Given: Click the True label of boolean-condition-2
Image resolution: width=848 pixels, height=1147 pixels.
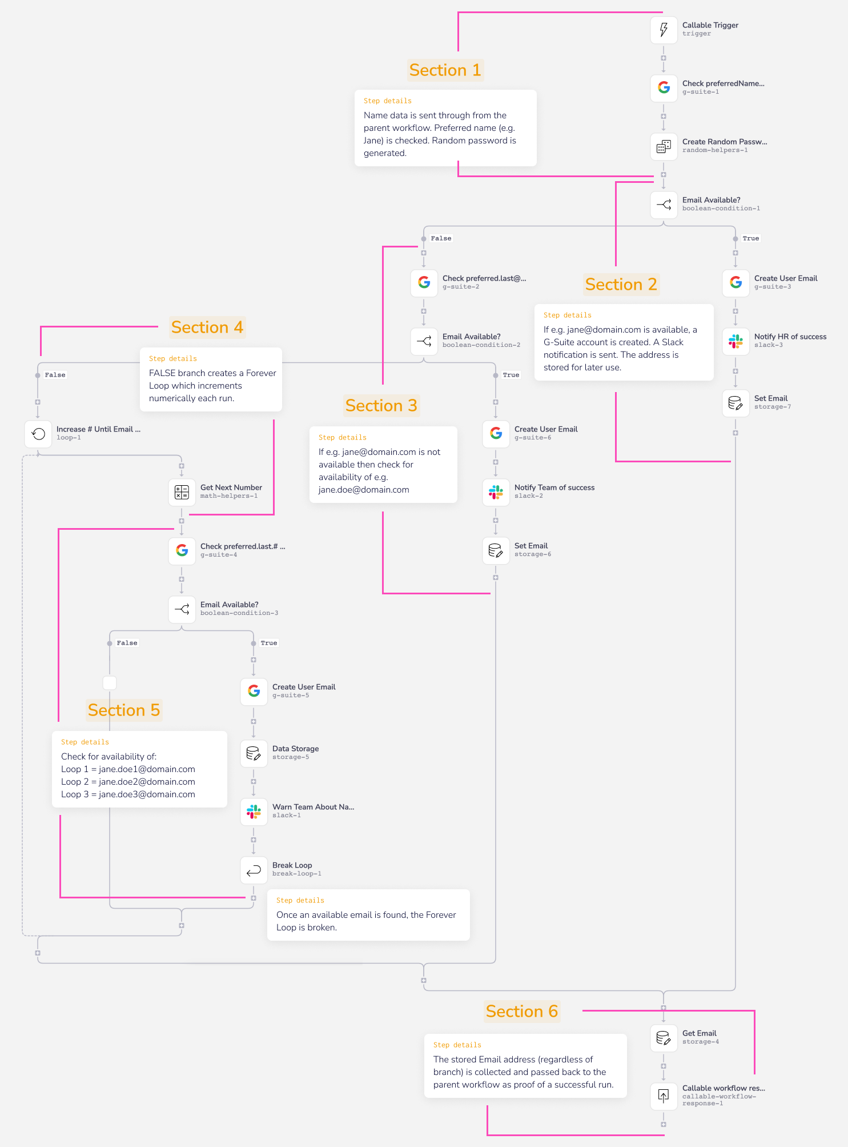Looking at the screenshot, I should [511, 375].
